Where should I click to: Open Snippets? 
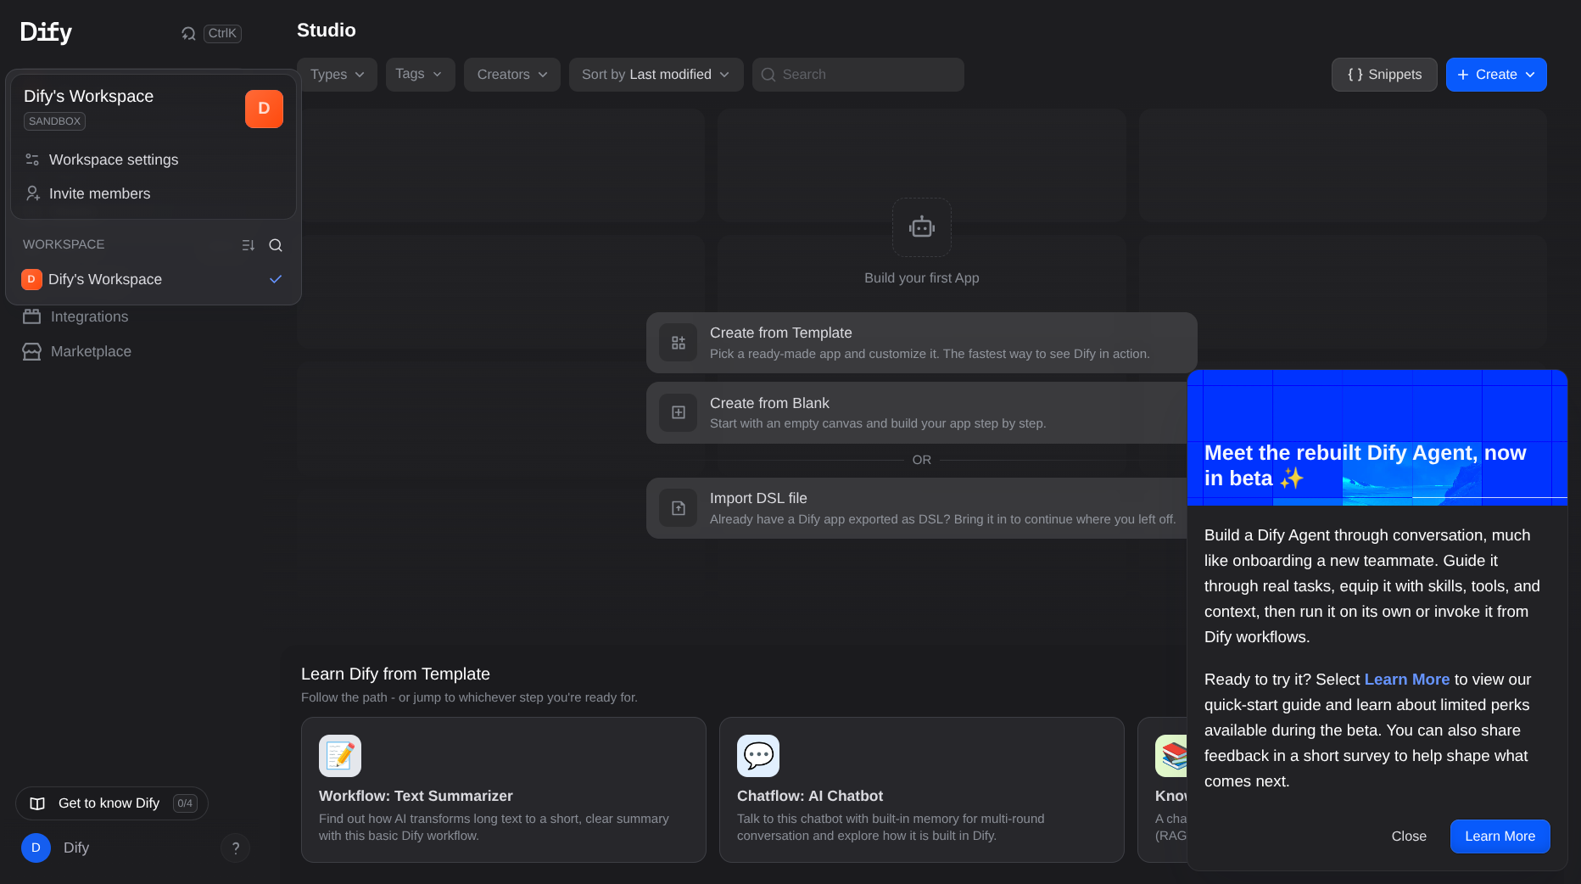click(1384, 75)
